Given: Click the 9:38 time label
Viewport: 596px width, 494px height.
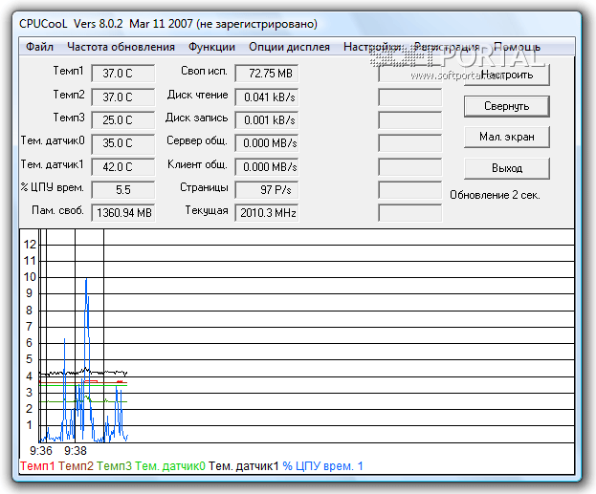Looking at the screenshot, I should point(76,451).
